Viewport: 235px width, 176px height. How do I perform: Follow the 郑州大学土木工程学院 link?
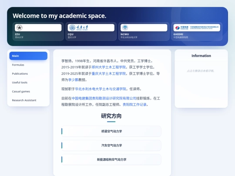(109, 67)
